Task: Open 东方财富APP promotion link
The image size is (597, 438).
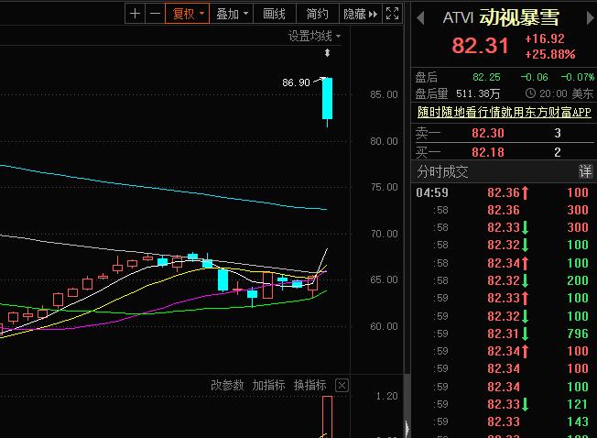Action: tap(505, 112)
